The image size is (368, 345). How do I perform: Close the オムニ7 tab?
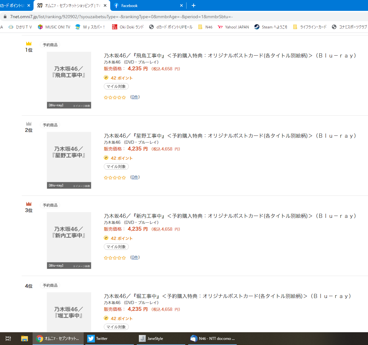click(105, 5)
